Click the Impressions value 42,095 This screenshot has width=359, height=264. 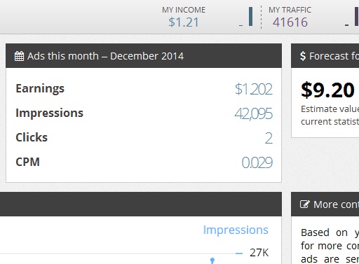coord(254,113)
